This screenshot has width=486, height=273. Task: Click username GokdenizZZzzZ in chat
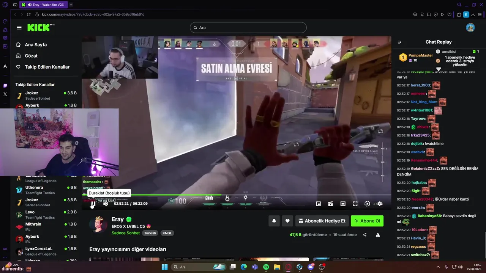(425, 168)
